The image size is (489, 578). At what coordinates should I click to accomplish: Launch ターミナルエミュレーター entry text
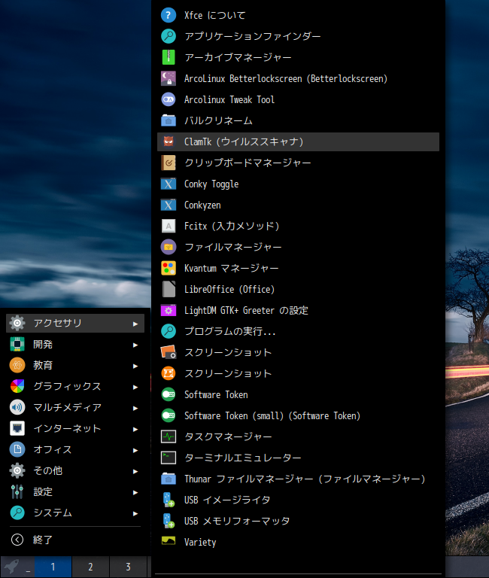[x=243, y=458]
